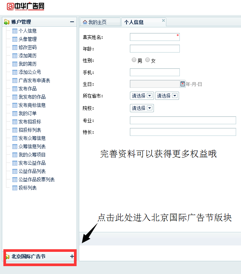The image size is (241, 274).
Task: Open the city 请选择 dropdown
Action: pyautogui.click(x=167, y=96)
